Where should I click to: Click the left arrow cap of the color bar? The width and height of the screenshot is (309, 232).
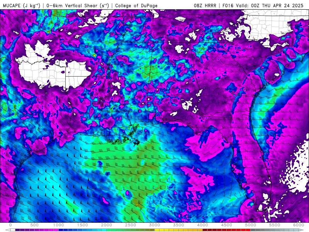pos(8,230)
